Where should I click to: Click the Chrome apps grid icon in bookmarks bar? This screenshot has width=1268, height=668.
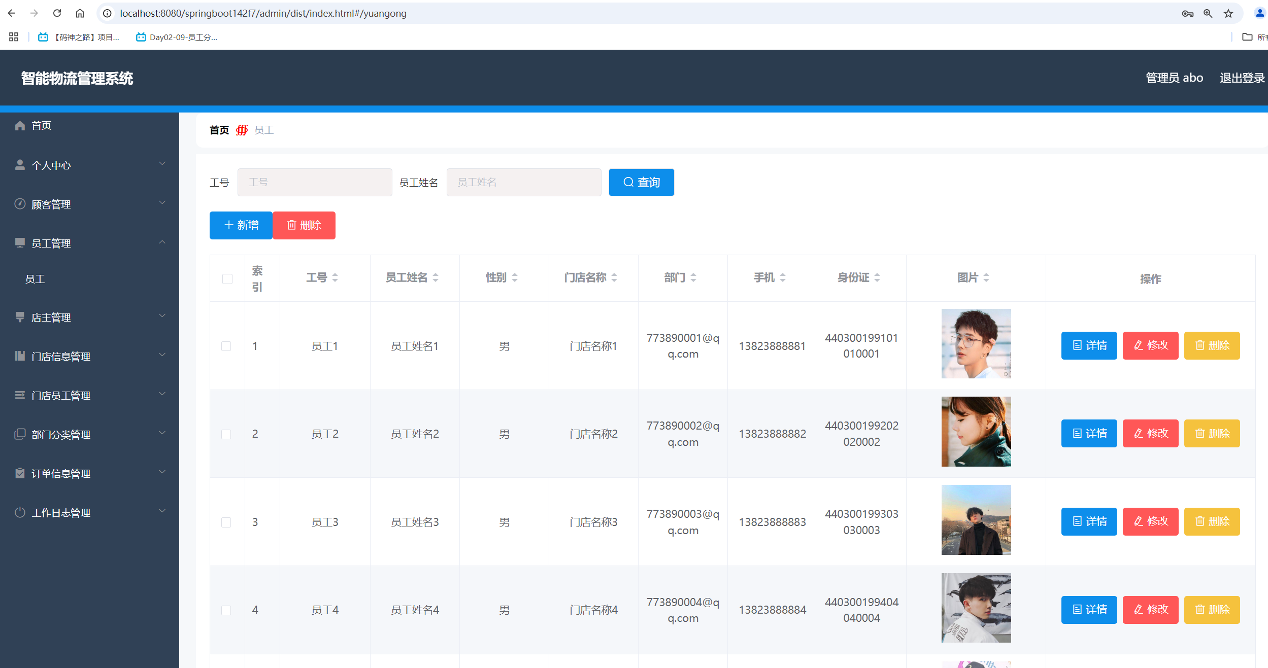tap(14, 37)
